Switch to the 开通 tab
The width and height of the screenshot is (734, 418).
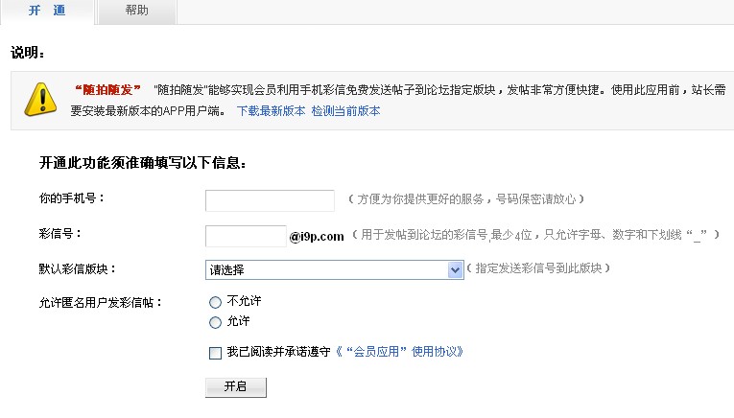click(47, 11)
